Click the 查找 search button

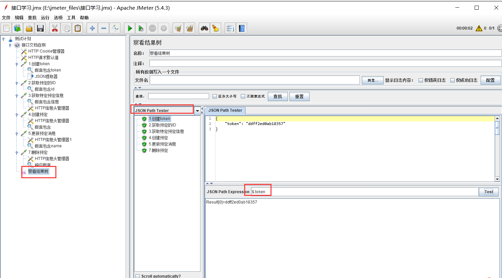[x=278, y=96]
